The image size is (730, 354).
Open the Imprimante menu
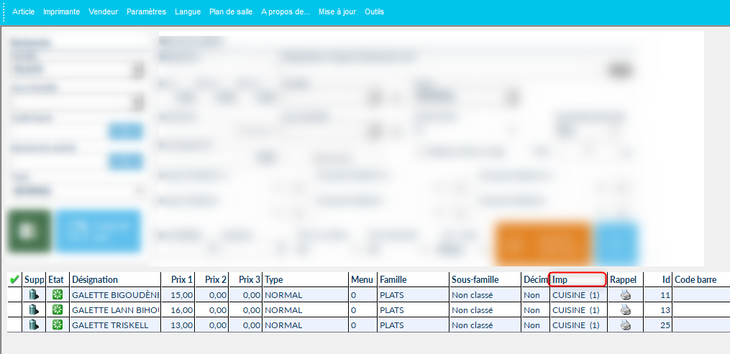pyautogui.click(x=61, y=12)
